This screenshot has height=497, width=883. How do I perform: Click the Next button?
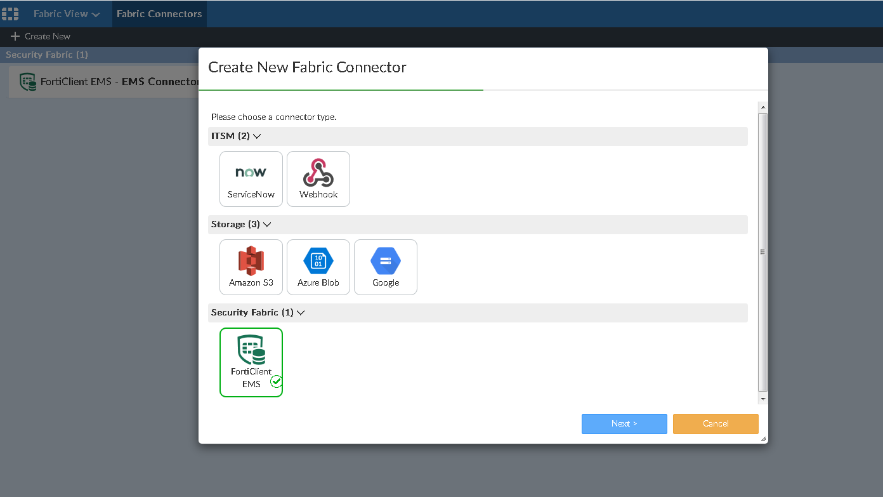point(624,424)
